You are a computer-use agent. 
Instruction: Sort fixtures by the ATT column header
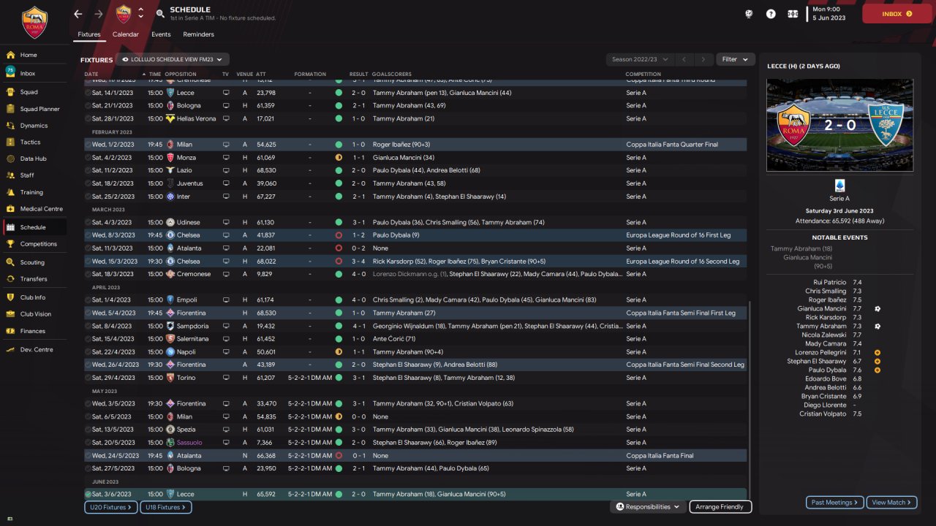tap(260, 75)
